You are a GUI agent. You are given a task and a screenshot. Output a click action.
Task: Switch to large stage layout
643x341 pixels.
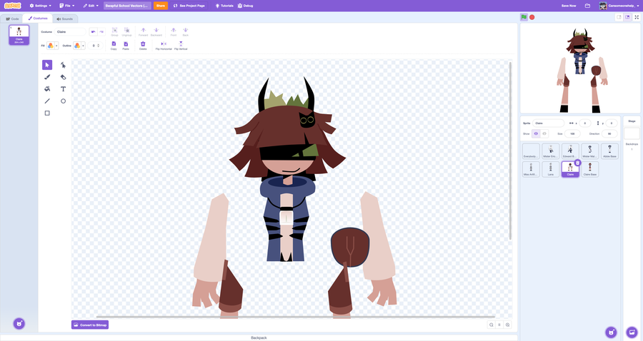point(627,17)
